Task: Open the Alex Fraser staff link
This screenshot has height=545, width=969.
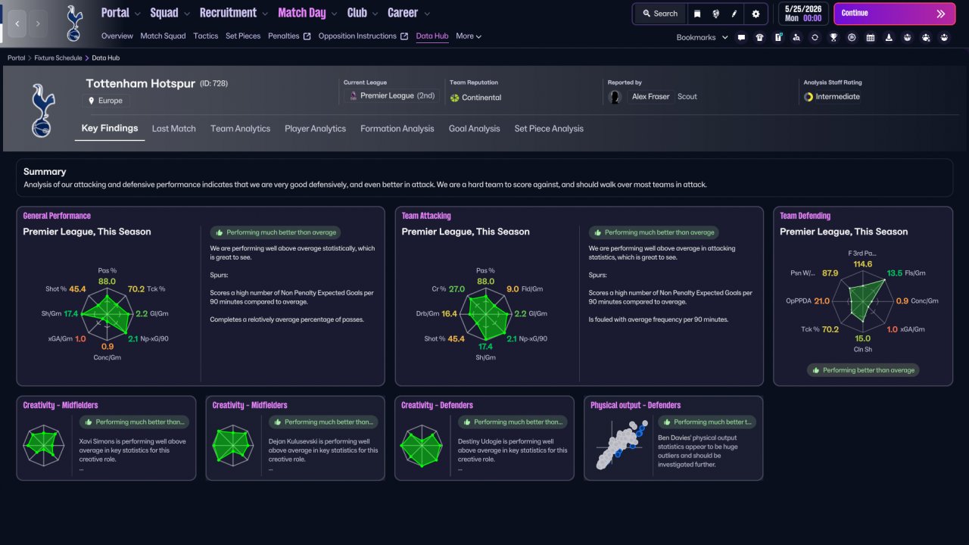Action: click(x=651, y=97)
